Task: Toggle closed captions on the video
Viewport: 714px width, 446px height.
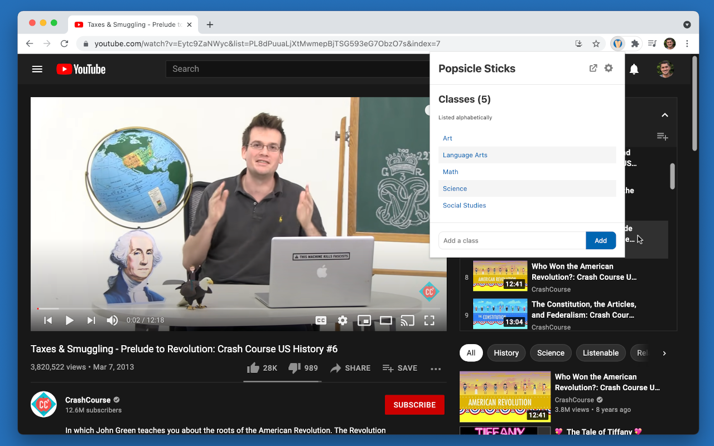Action: [x=321, y=320]
